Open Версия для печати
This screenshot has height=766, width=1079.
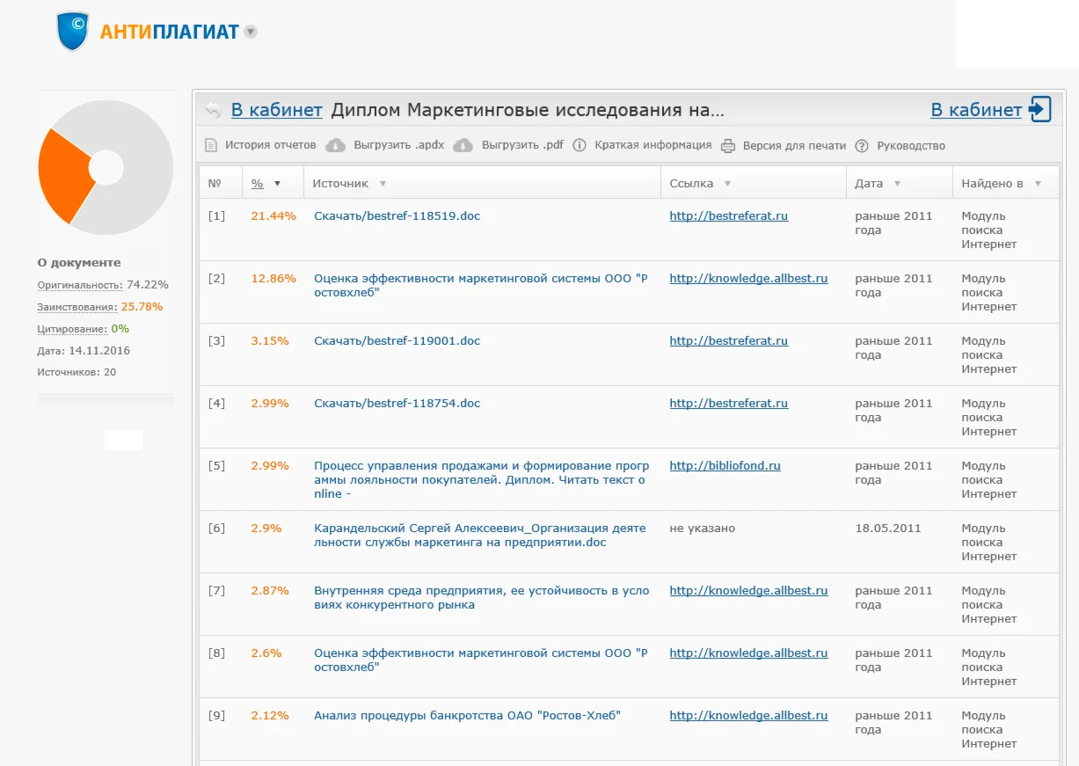pyautogui.click(x=794, y=145)
